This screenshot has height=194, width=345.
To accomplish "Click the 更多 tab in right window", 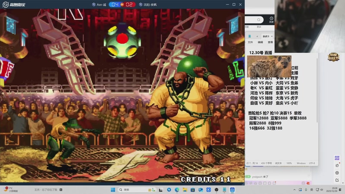I will pyautogui.click(x=259, y=27).
